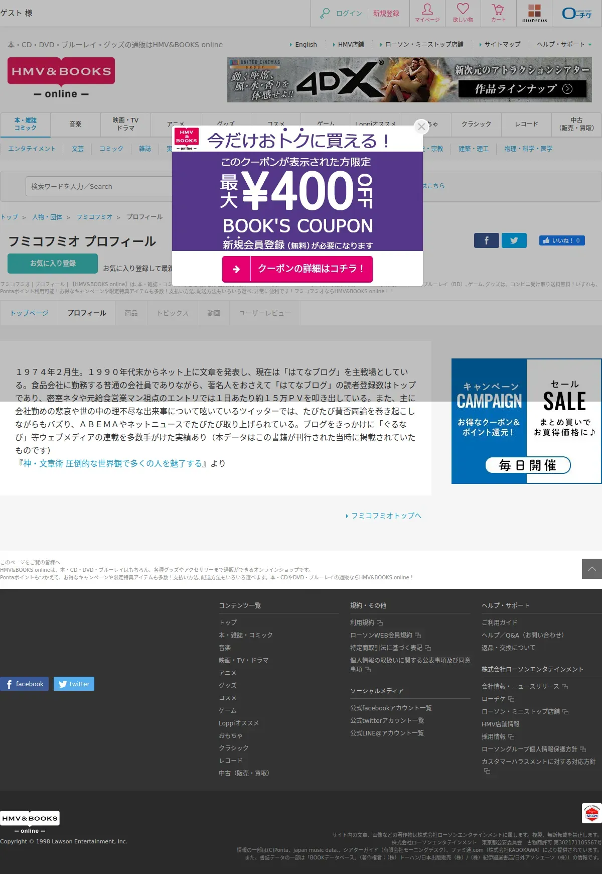Screen dimensions: 602x874
Task: Open campaign and sale banner
Action: [526, 421]
